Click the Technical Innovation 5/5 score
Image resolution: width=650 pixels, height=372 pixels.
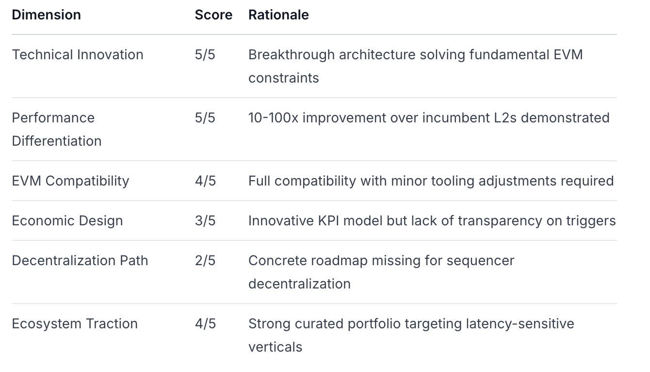coord(205,55)
